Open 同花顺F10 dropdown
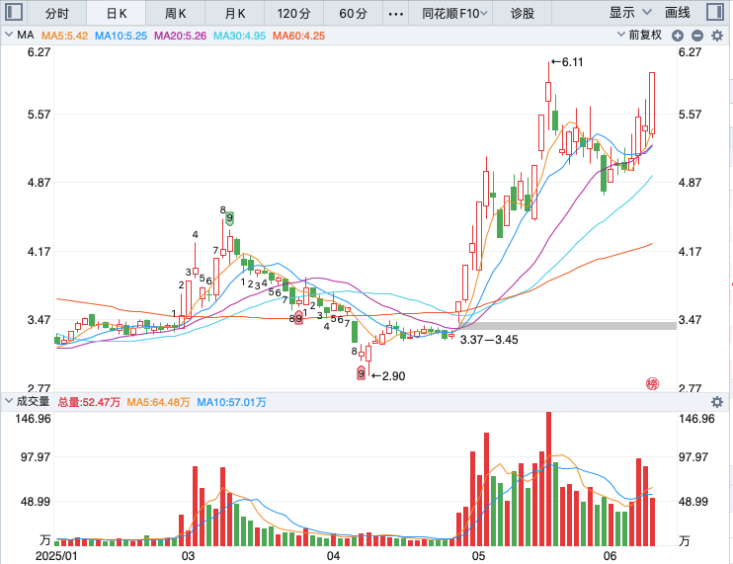 (x=454, y=13)
